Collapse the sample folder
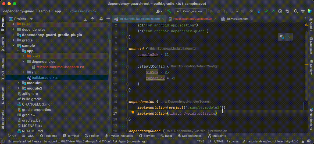Image resolution: width=314 pixels, height=144 pixels. (13, 45)
